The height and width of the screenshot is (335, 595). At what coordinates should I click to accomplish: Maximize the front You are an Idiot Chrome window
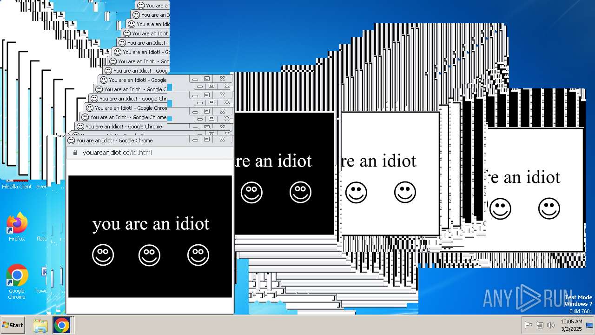tap(207, 140)
